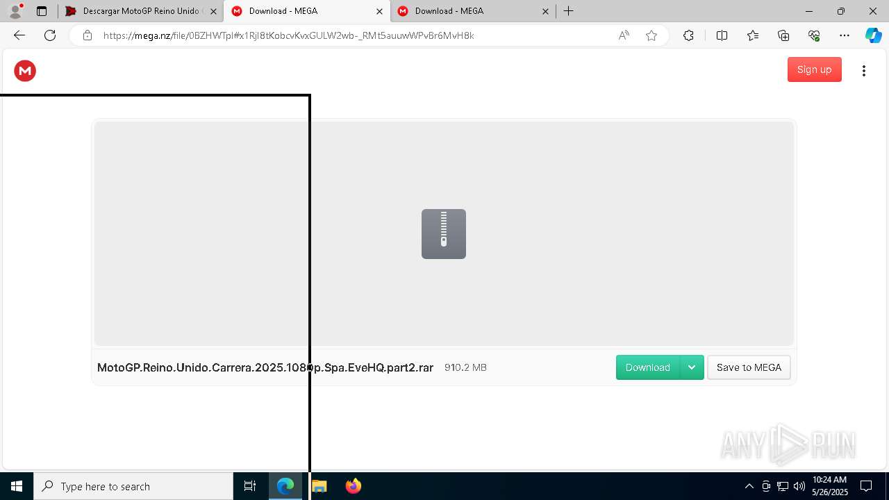The height and width of the screenshot is (500, 889).
Task: Open the Windows Start menu
Action: tap(17, 486)
